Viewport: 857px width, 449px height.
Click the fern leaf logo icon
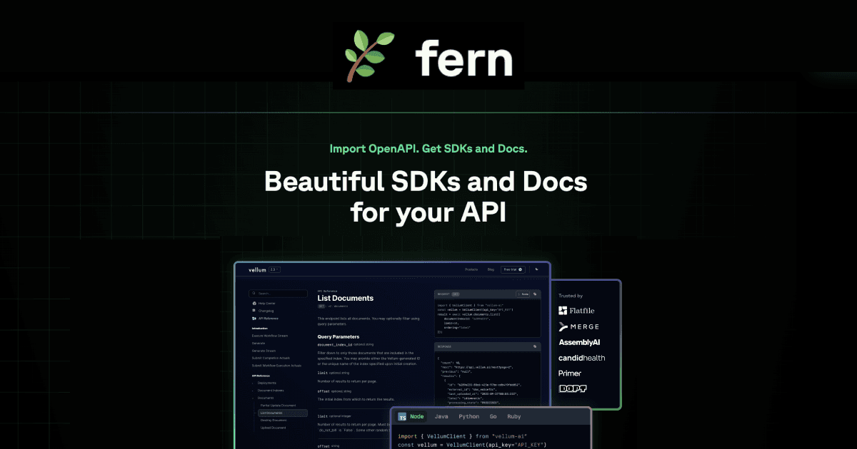369,56
